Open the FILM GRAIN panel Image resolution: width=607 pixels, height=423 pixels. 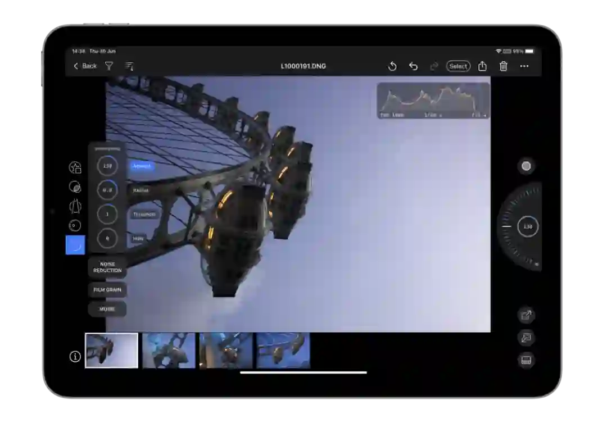point(107,289)
